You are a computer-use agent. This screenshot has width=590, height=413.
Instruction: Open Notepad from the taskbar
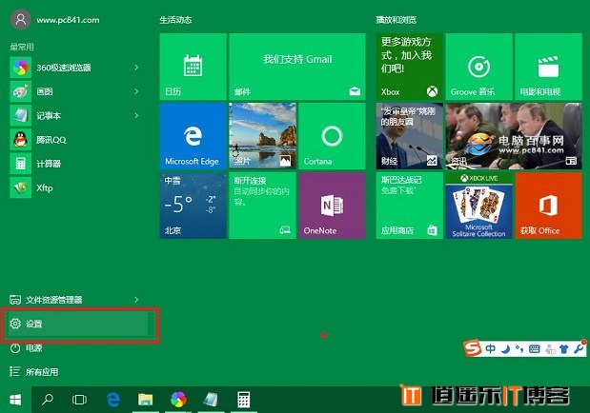click(x=211, y=400)
